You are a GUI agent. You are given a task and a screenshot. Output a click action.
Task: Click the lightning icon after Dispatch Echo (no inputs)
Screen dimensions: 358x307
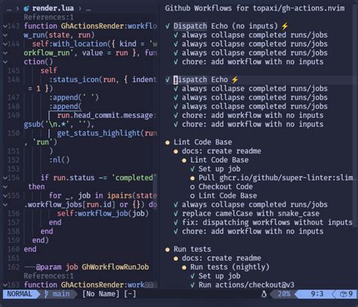click(285, 26)
